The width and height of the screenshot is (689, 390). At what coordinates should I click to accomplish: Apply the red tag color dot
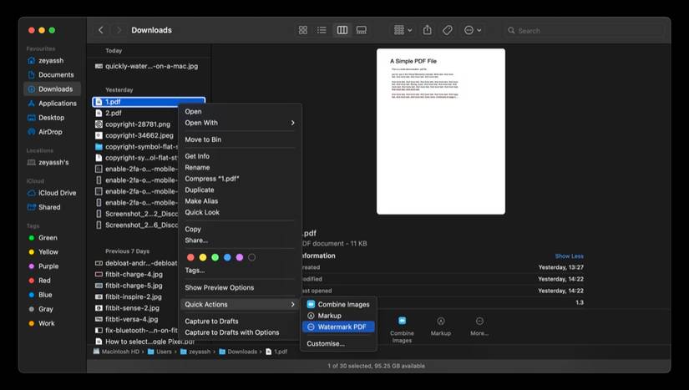(x=190, y=257)
